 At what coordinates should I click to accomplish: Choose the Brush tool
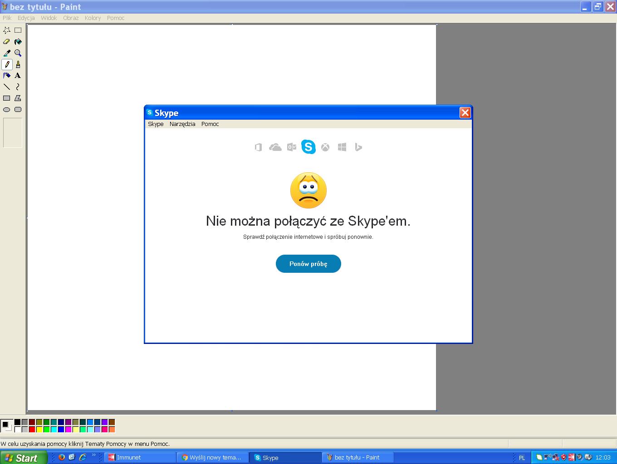(18, 64)
